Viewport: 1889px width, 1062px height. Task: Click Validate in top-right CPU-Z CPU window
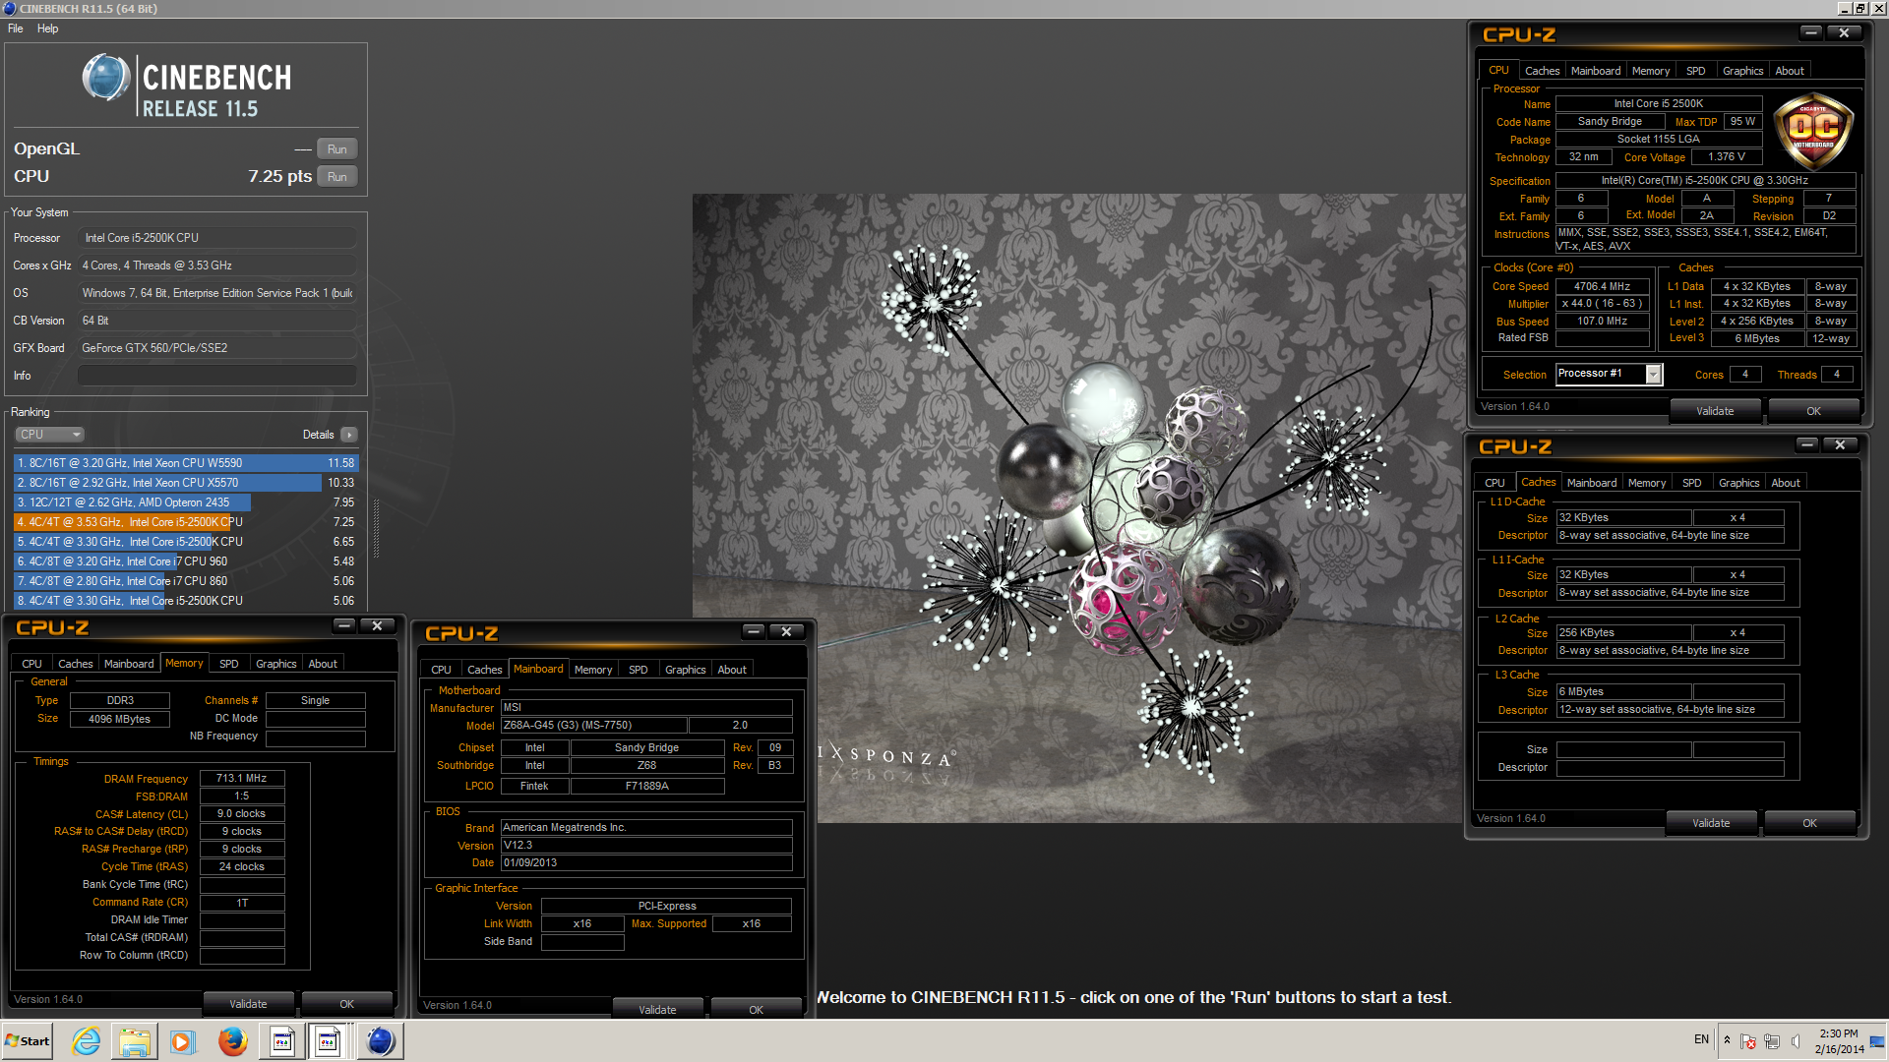click(1715, 411)
